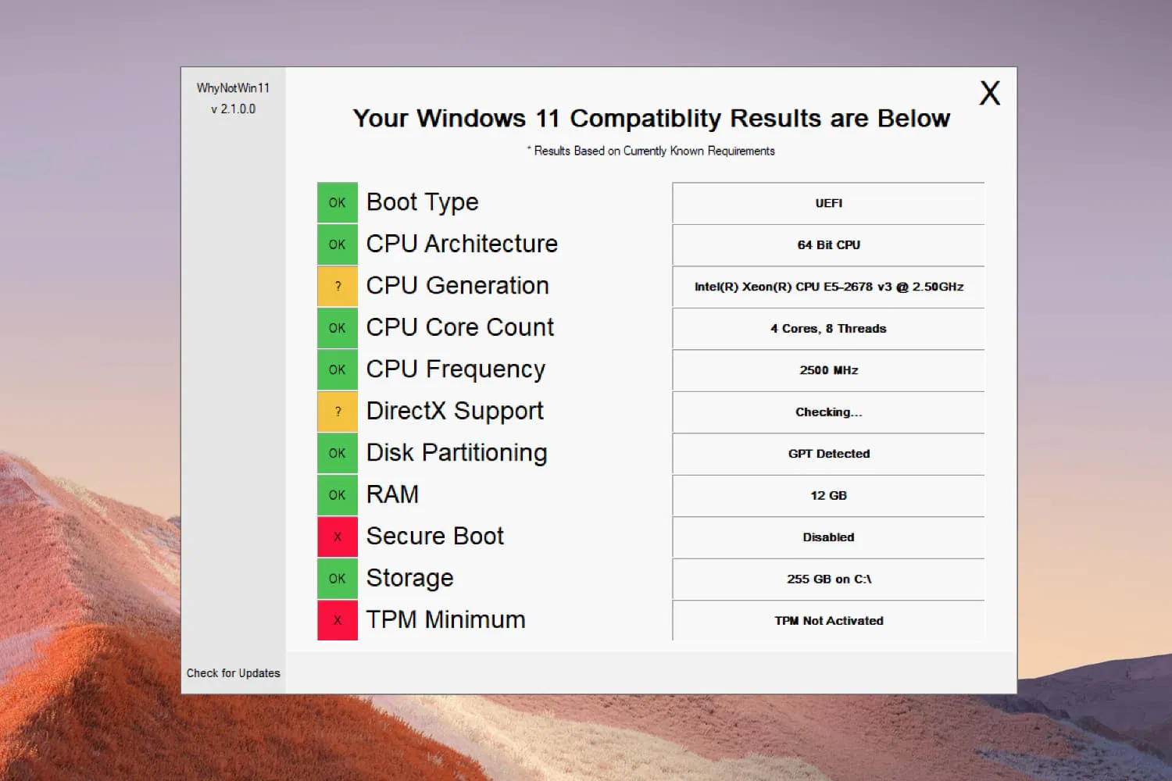Select the Storage label
This screenshot has height=781, width=1172.
click(410, 579)
